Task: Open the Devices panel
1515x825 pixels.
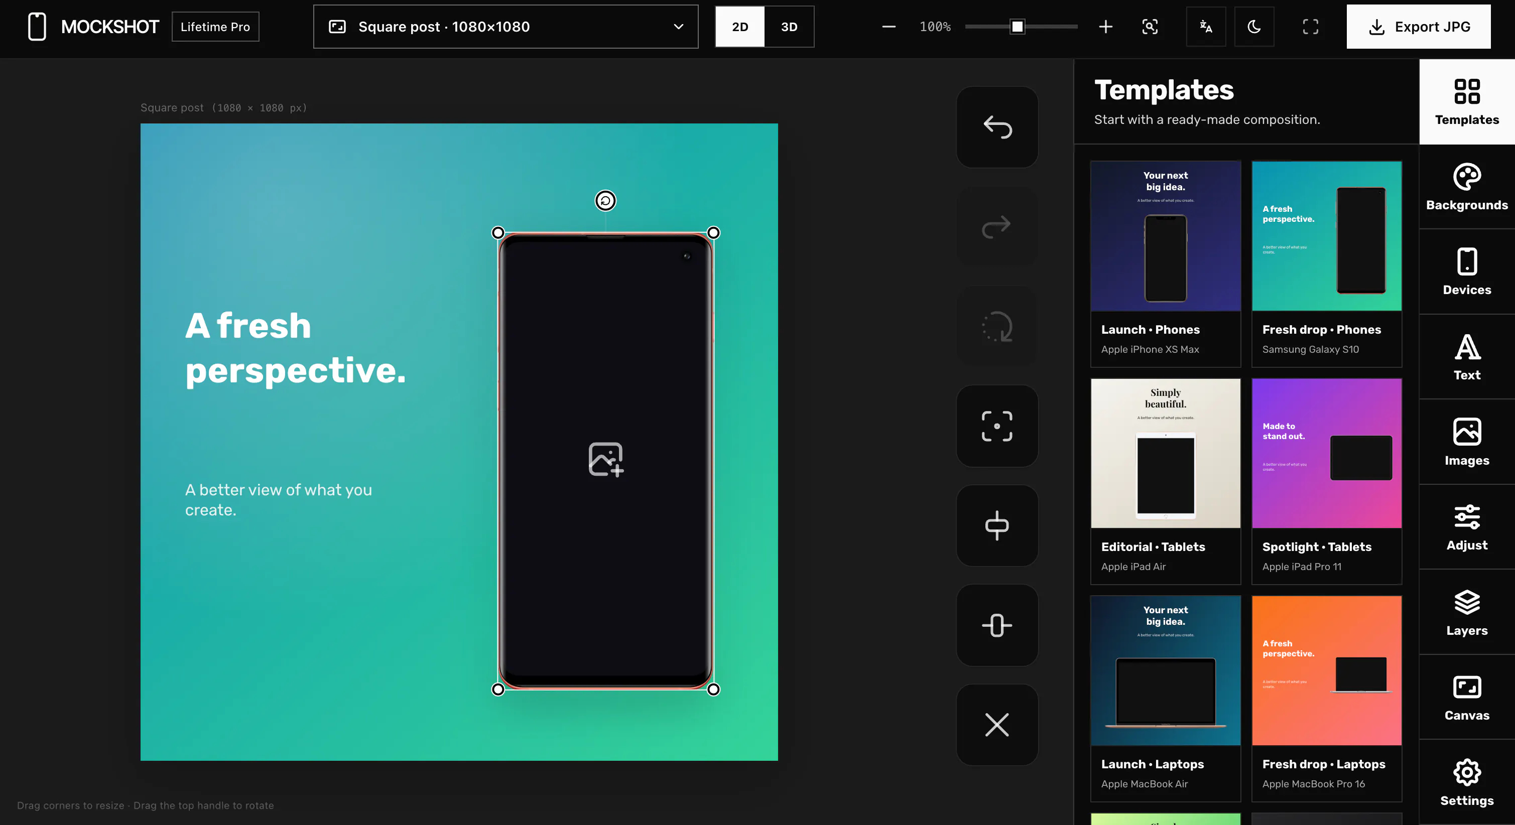Action: [1467, 271]
